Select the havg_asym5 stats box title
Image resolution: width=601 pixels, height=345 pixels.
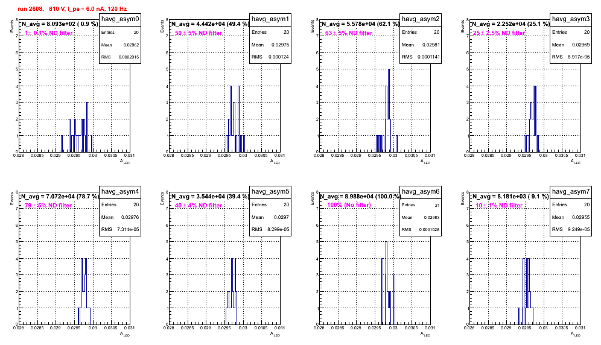(x=270, y=192)
